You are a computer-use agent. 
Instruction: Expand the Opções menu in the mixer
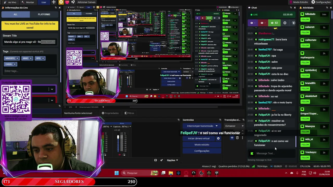(172, 160)
